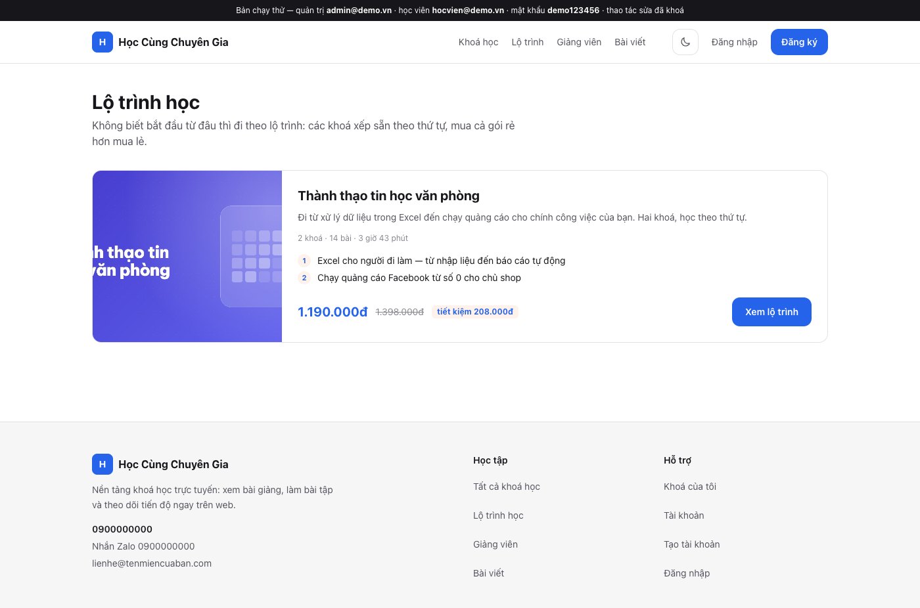Toggle dark mode with moon icon
The height and width of the screenshot is (608, 920).
click(685, 42)
